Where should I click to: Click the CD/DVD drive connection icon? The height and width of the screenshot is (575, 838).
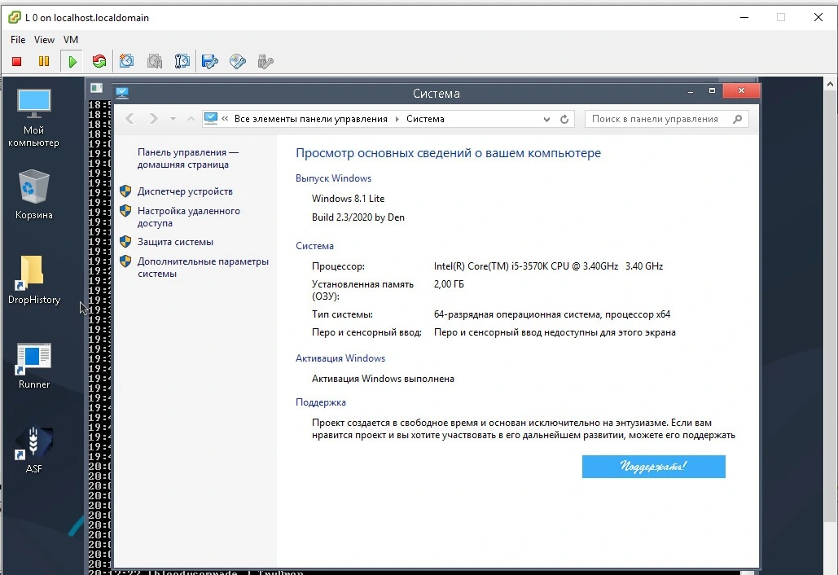238,61
